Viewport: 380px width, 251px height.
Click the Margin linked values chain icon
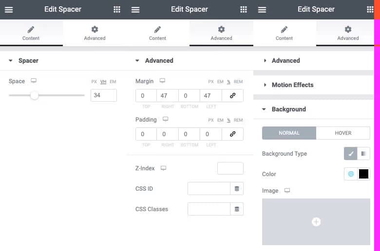[x=232, y=96]
